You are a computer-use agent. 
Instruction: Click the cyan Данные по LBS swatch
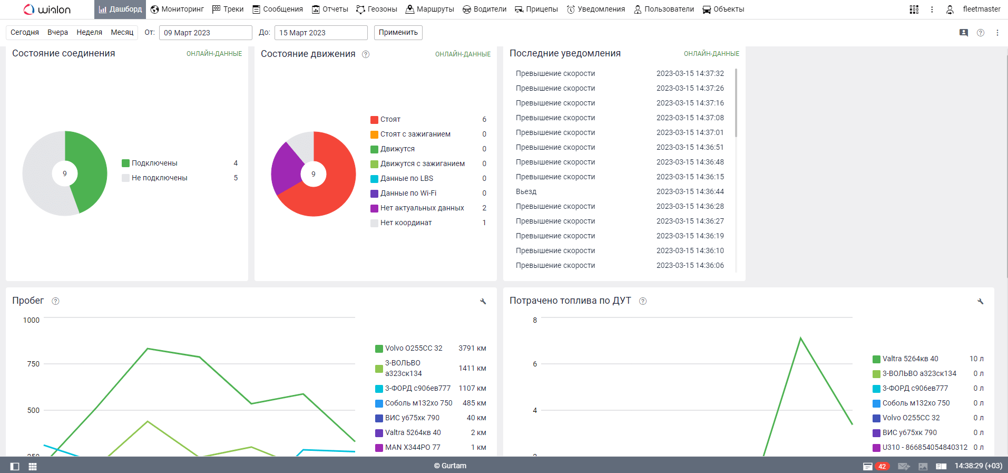[374, 179]
